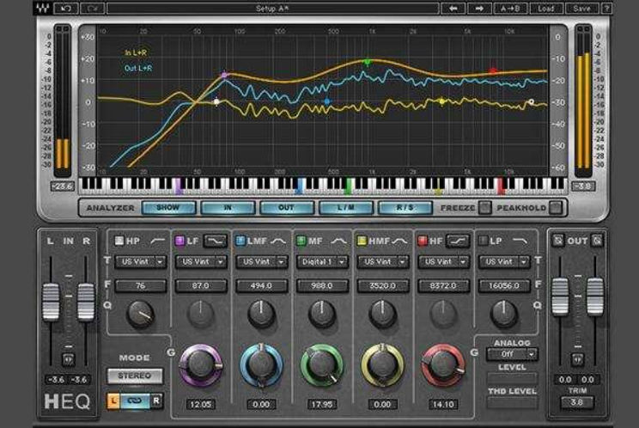This screenshot has height=428, width=639.
Task: Click input fader link icon
Action: click(x=68, y=359)
